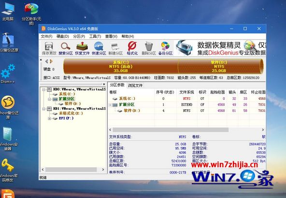Open 分区助手(无损) desktop icon

pos(31,13)
